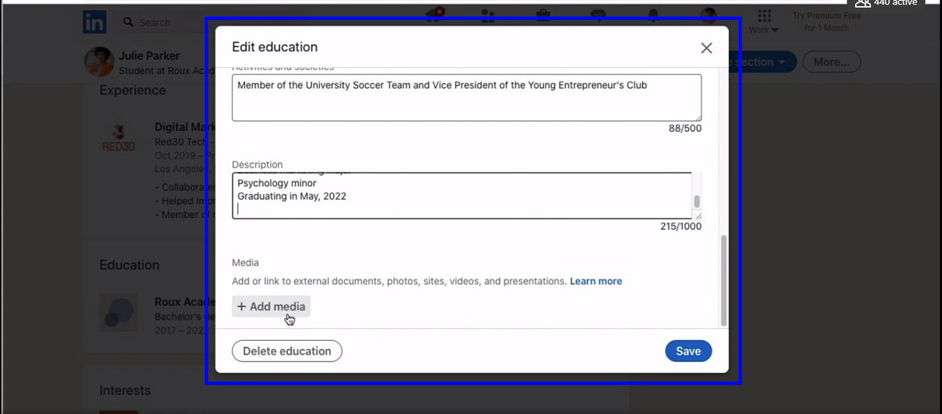The width and height of the screenshot is (942, 414).
Task: Open the Add section dropdown
Action: click(762, 62)
